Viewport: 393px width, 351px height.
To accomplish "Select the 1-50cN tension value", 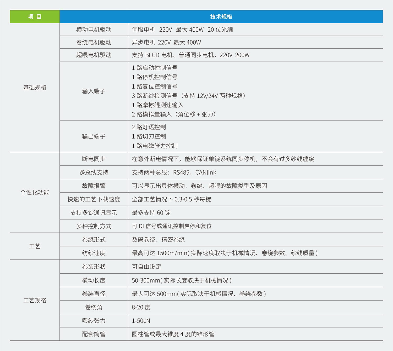I will [141, 321].
